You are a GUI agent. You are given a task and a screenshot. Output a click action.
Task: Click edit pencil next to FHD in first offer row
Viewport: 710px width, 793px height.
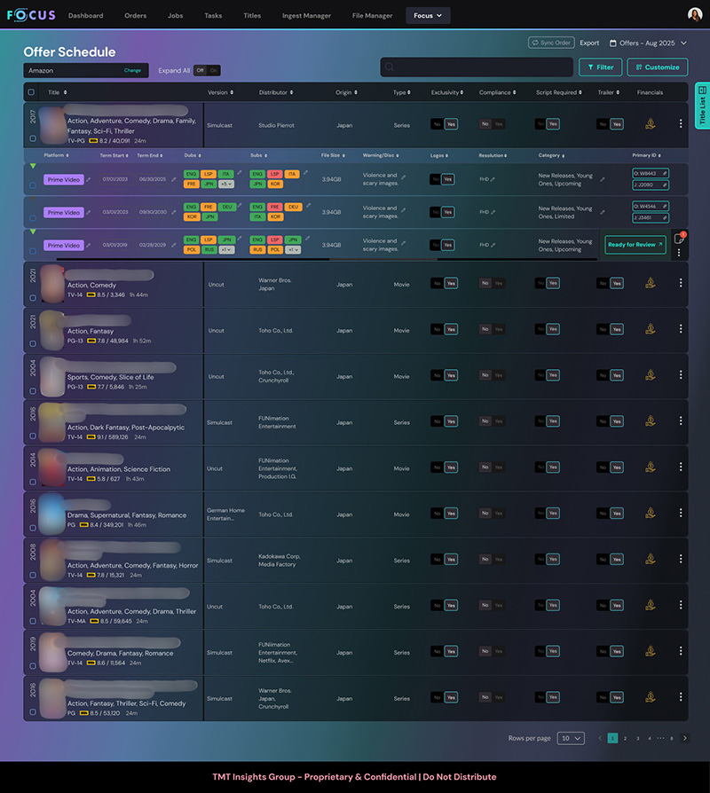pyautogui.click(x=493, y=179)
